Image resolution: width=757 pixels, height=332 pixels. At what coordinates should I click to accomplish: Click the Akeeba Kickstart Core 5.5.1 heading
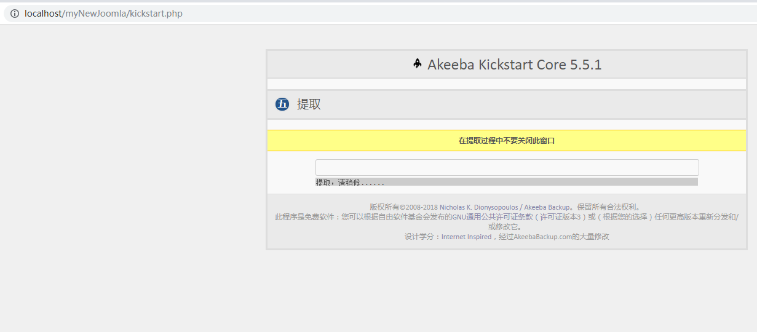514,64
